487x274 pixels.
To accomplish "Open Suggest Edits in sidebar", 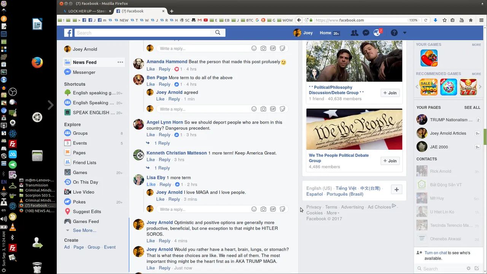I will coord(87,212).
